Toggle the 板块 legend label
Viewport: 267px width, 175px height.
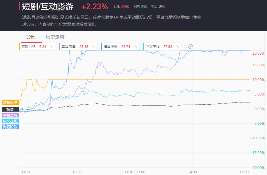point(10,109)
